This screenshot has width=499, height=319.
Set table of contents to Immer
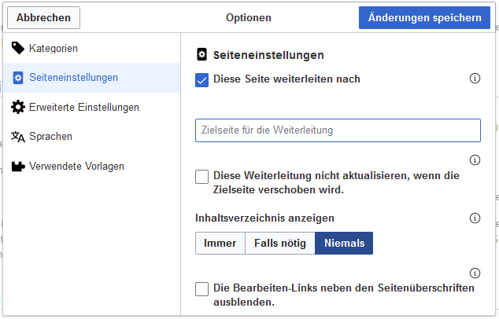[220, 243]
